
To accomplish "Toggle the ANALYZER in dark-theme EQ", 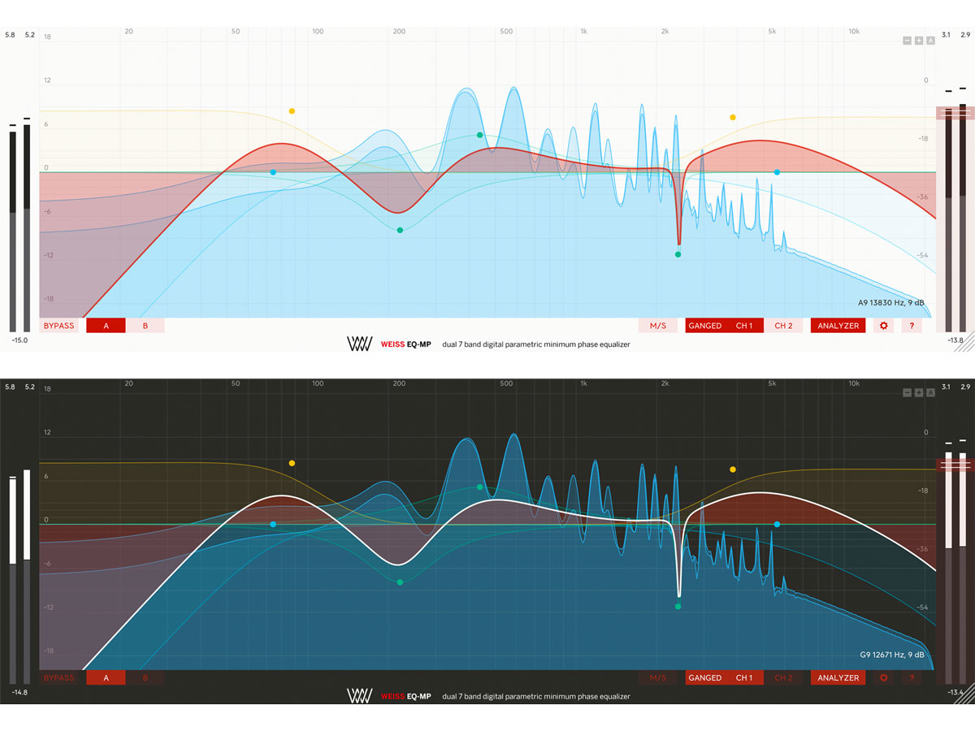I will point(838,677).
